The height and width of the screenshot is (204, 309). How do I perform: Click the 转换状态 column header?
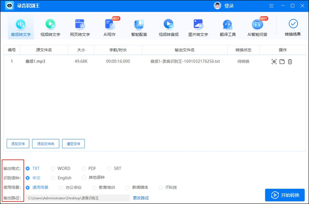pos(243,50)
